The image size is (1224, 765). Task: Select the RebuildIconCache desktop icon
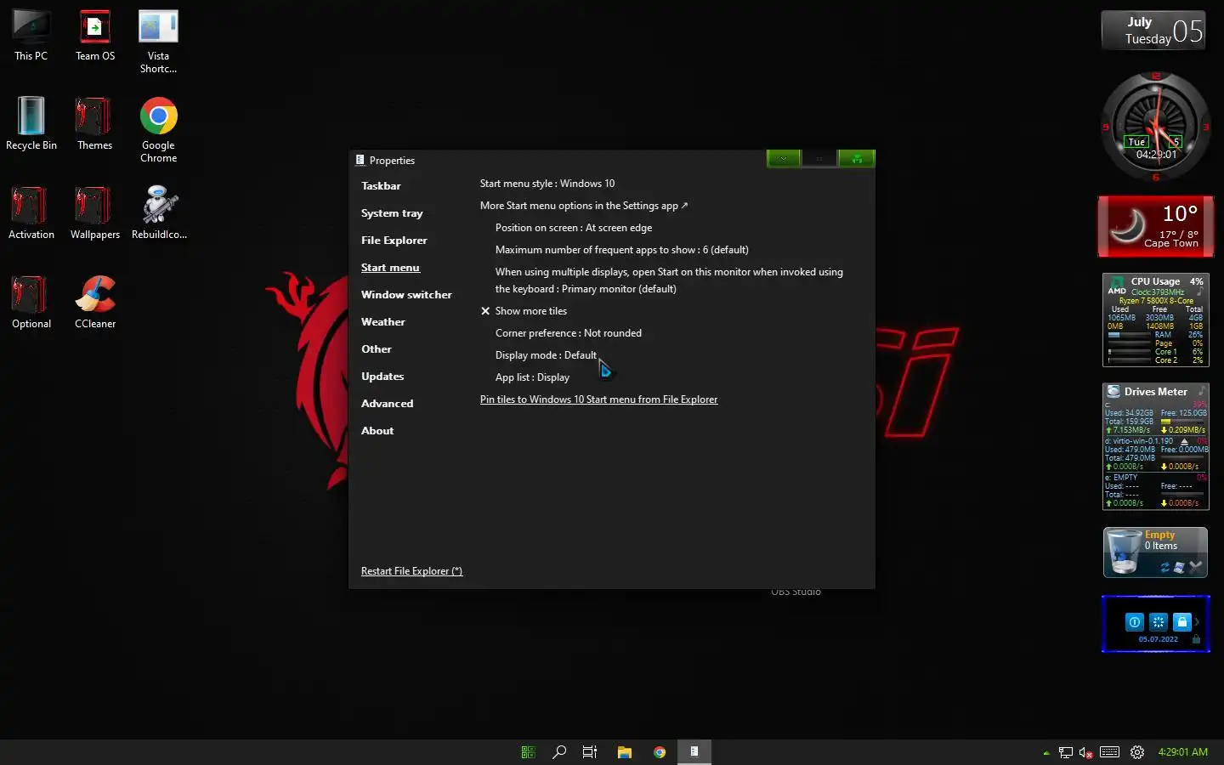pos(159,214)
